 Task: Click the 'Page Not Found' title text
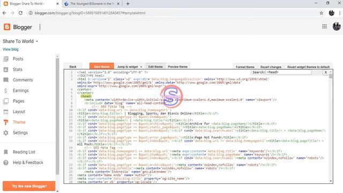pos(207,137)
